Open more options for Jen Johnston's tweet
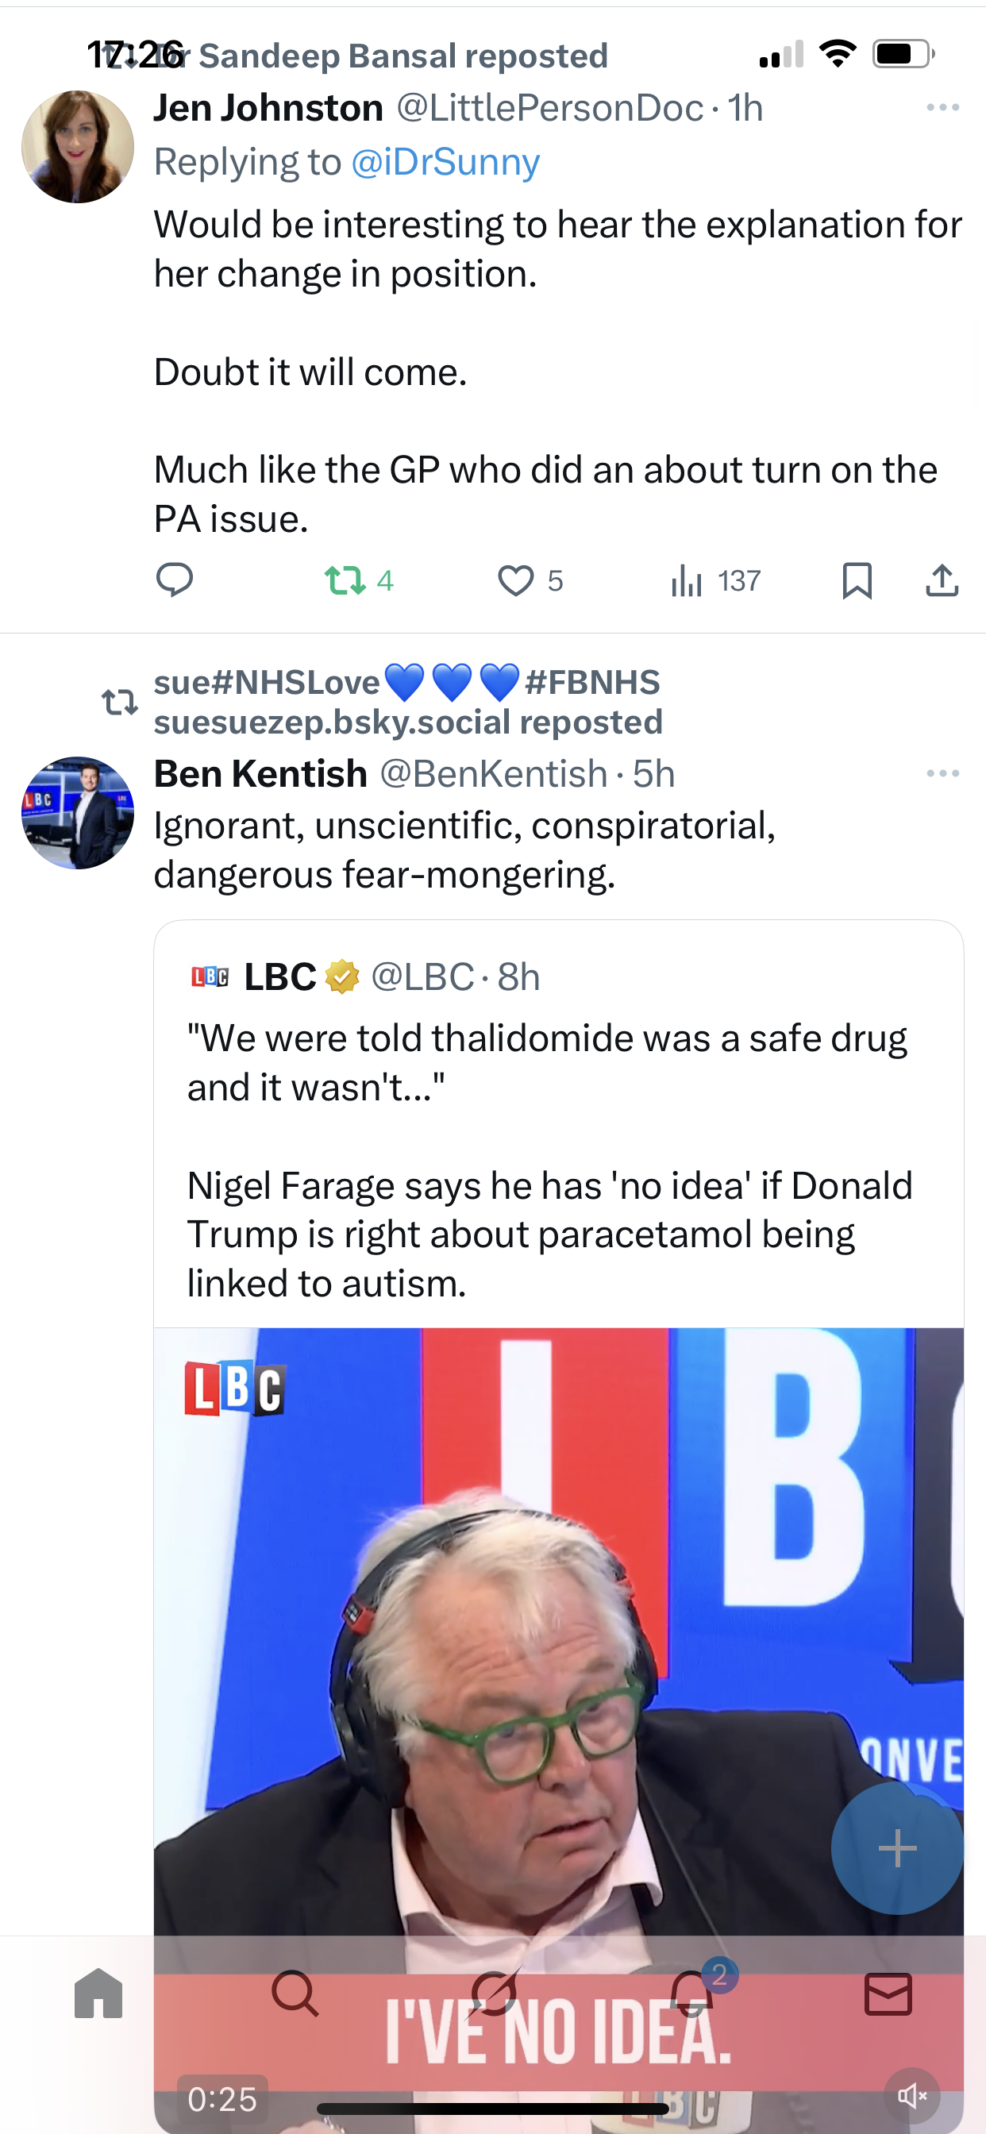 point(943,108)
